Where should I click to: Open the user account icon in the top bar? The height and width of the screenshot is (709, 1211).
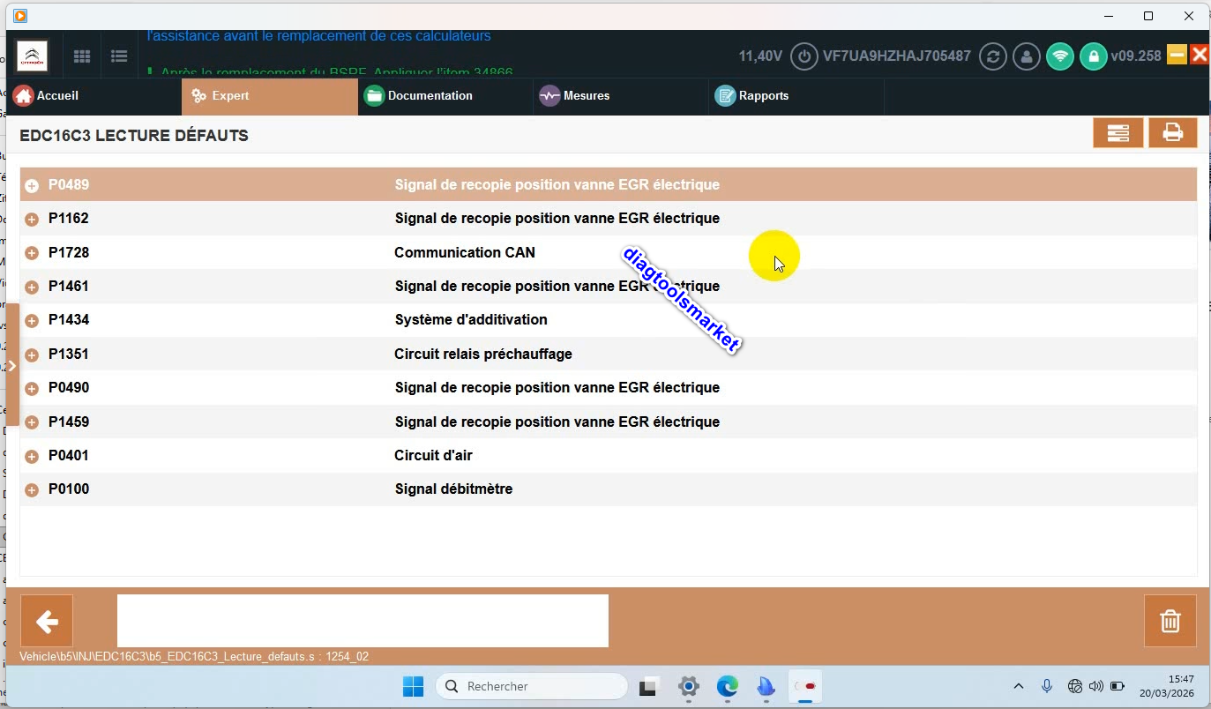(1026, 56)
